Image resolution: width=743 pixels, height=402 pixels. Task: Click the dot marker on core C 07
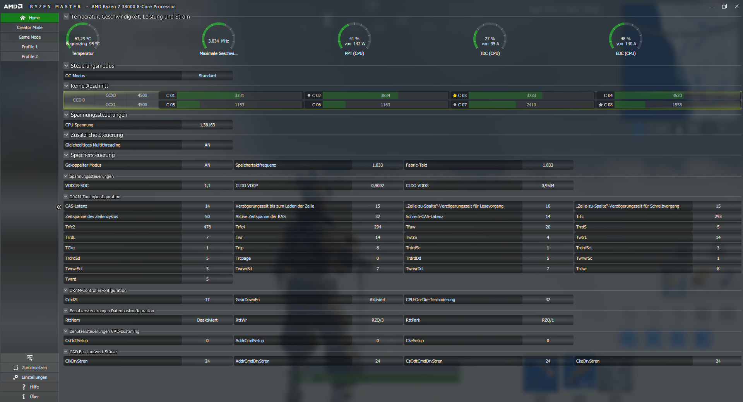pyautogui.click(x=455, y=105)
